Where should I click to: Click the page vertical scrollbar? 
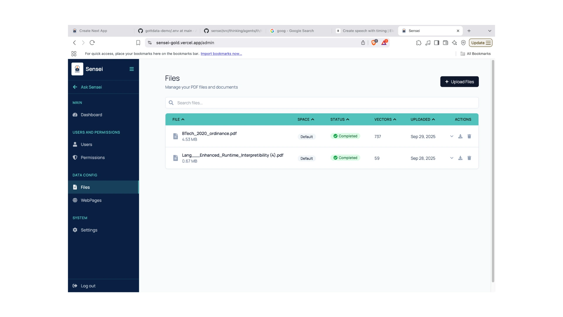493,171
